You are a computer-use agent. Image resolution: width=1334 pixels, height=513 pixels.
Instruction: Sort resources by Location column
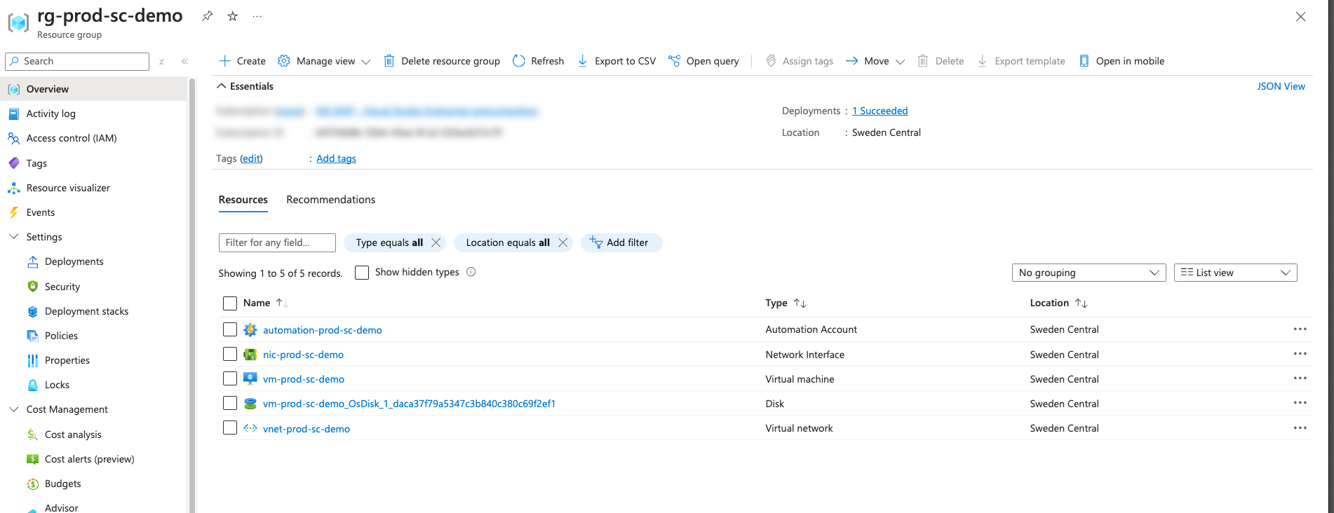1058,303
